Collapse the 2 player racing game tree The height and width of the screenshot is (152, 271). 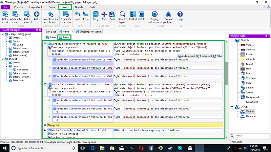pos(2,35)
